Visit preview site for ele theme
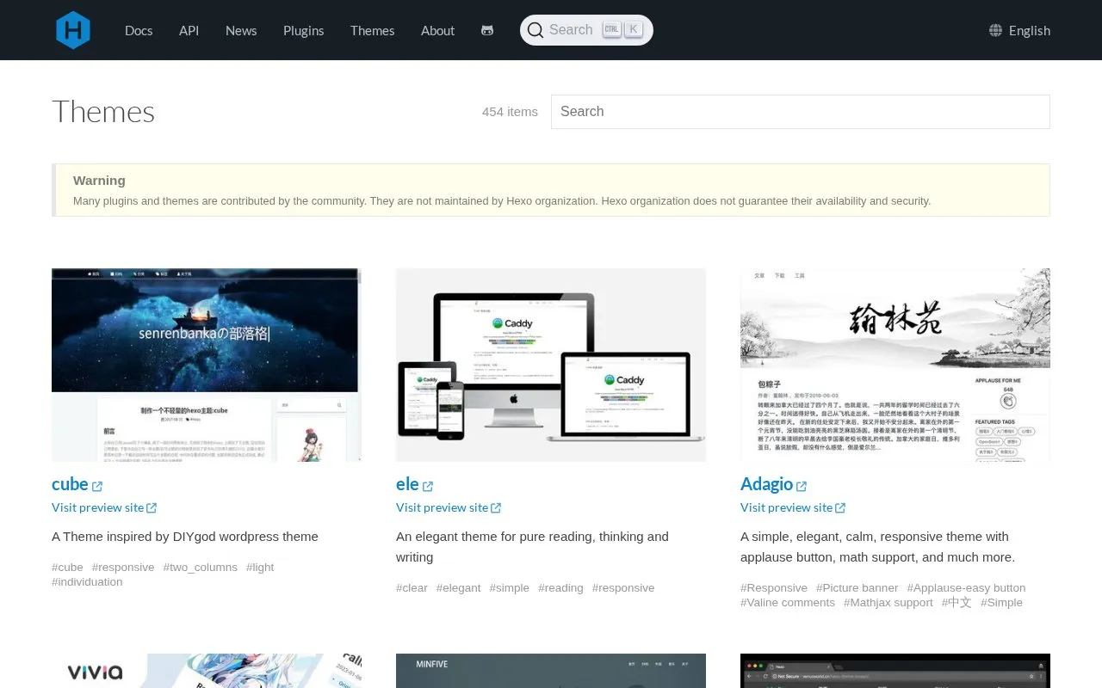1102x688 pixels. (449, 507)
